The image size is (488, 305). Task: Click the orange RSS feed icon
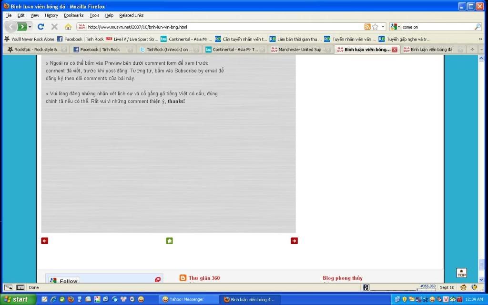tap(367, 27)
